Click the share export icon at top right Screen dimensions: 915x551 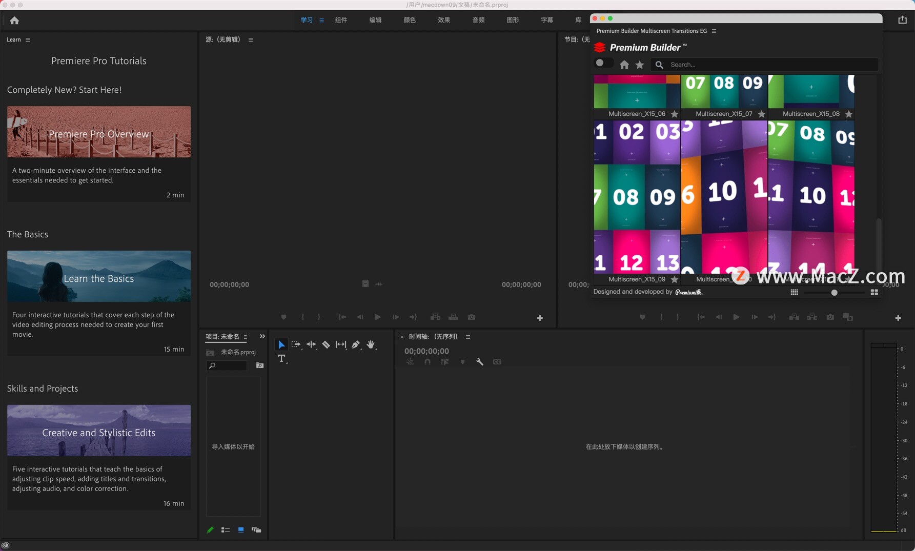tap(903, 20)
